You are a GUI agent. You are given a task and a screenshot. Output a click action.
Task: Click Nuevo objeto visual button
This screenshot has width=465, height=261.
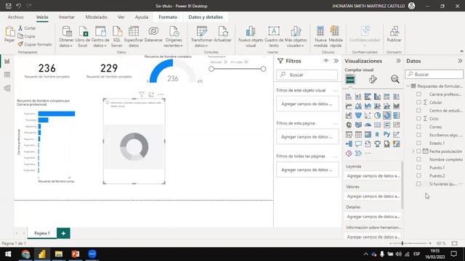tap(251, 36)
